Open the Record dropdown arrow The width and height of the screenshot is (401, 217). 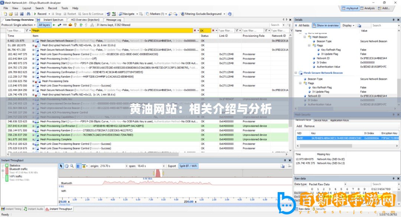point(49,14)
